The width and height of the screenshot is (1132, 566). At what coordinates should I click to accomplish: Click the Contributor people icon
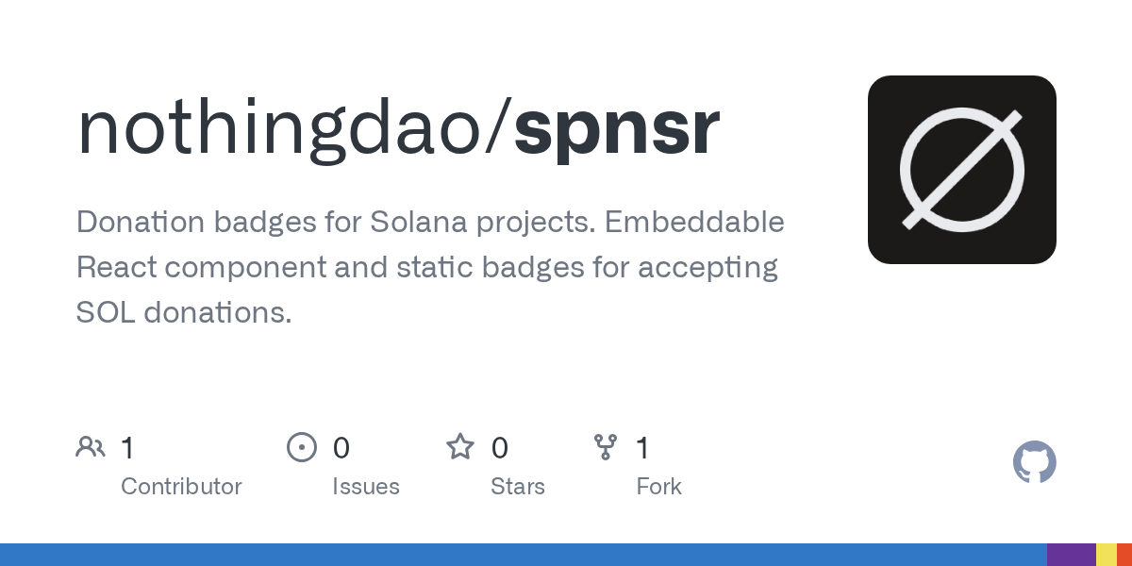click(x=91, y=447)
